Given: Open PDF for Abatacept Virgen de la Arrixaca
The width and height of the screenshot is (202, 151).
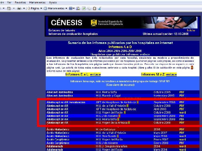Looking at the screenshot, I should coord(182,123).
